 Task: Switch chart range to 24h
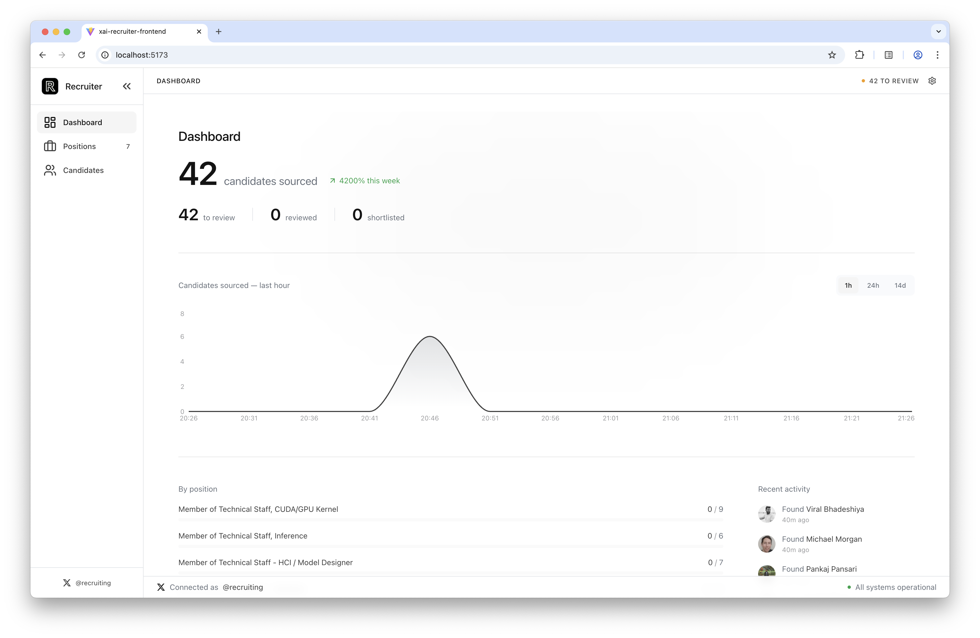(873, 286)
